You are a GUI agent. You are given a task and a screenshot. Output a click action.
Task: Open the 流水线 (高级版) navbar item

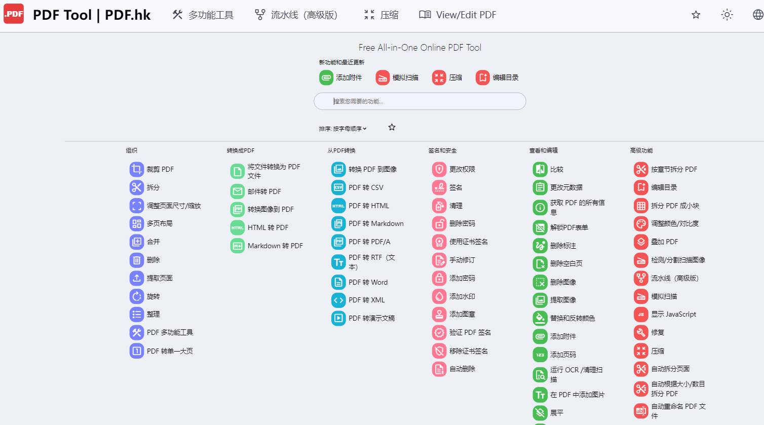tap(296, 15)
